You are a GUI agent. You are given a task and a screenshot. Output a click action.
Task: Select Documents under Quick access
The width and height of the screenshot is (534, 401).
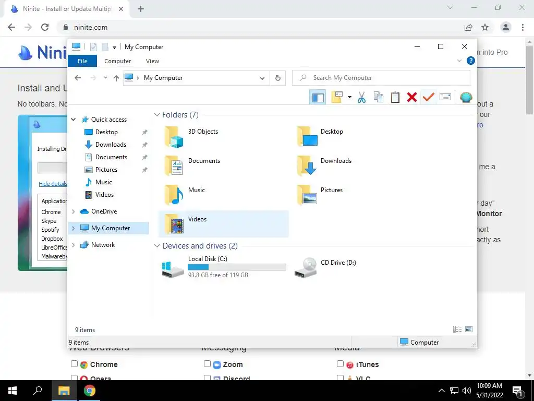(112, 157)
